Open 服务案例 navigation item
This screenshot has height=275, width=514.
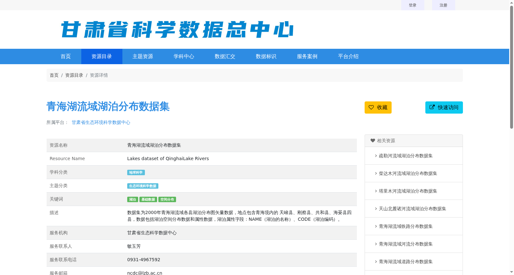tap(307, 56)
